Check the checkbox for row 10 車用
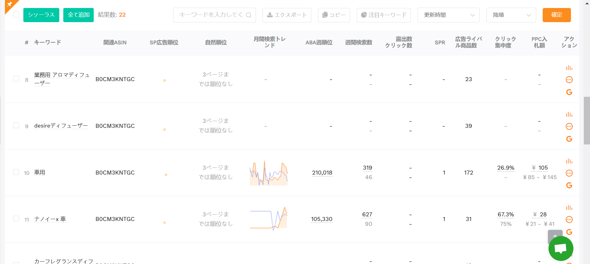This screenshot has width=590, height=264. pos(16,172)
